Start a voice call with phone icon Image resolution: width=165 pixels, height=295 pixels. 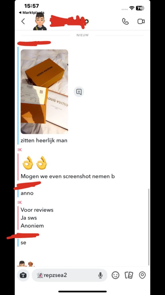(x=125, y=21)
